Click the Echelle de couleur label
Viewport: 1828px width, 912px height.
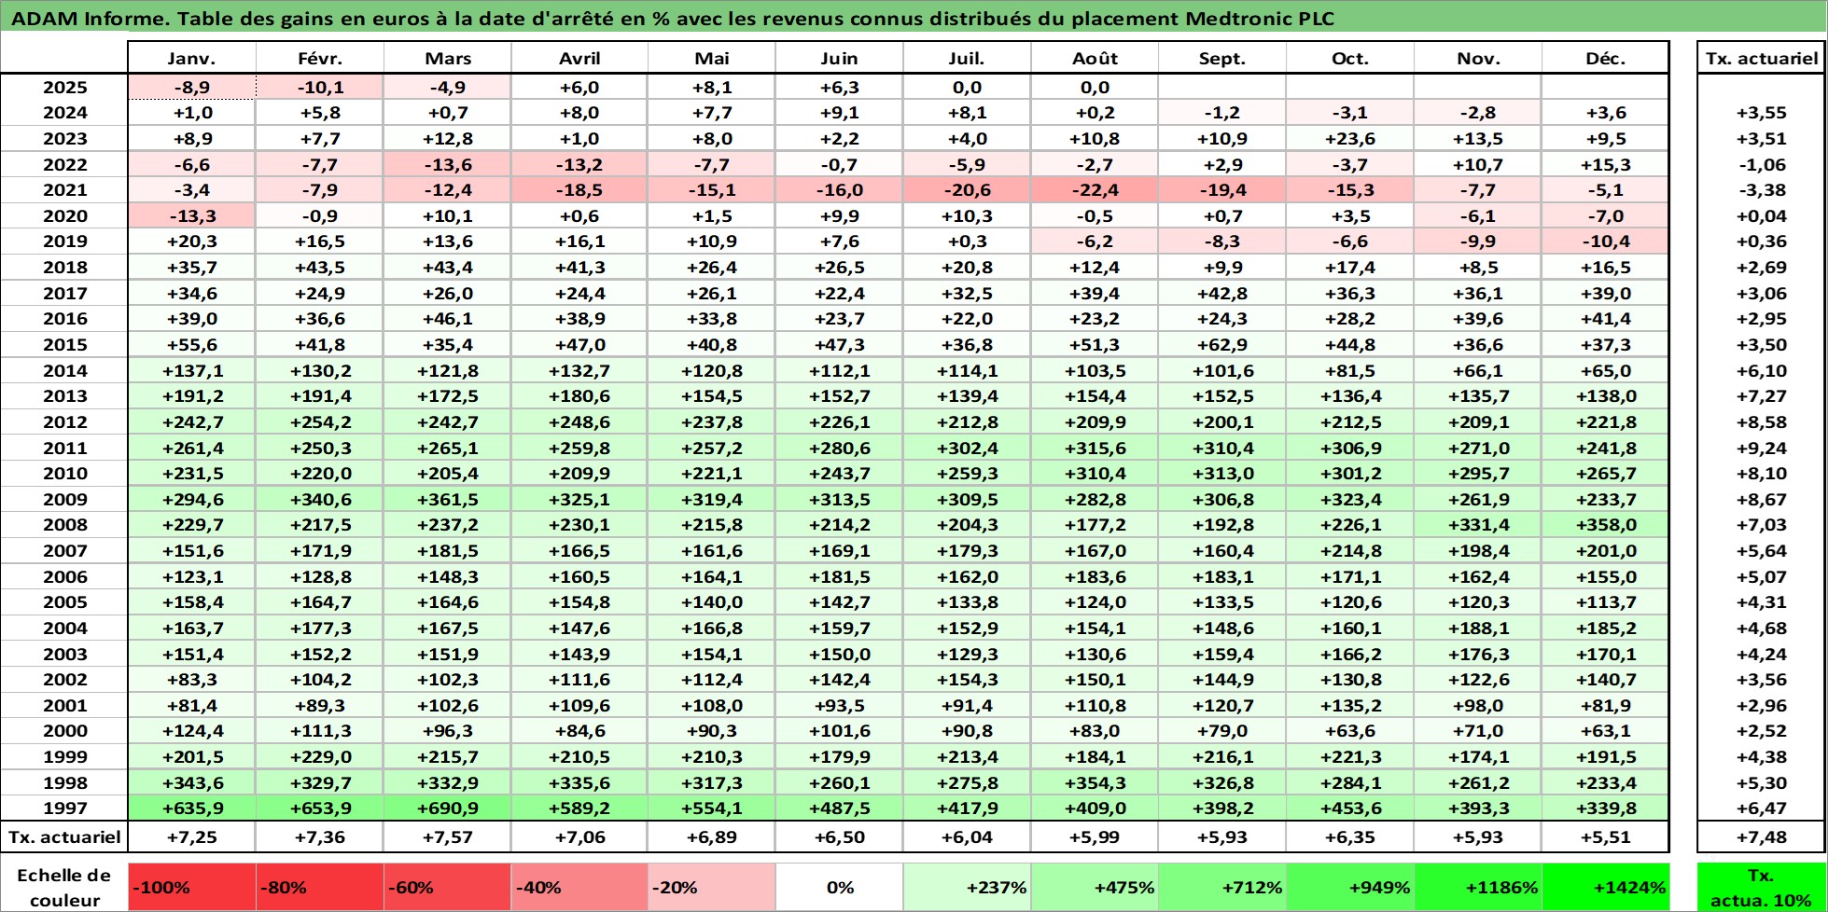pos(64,887)
